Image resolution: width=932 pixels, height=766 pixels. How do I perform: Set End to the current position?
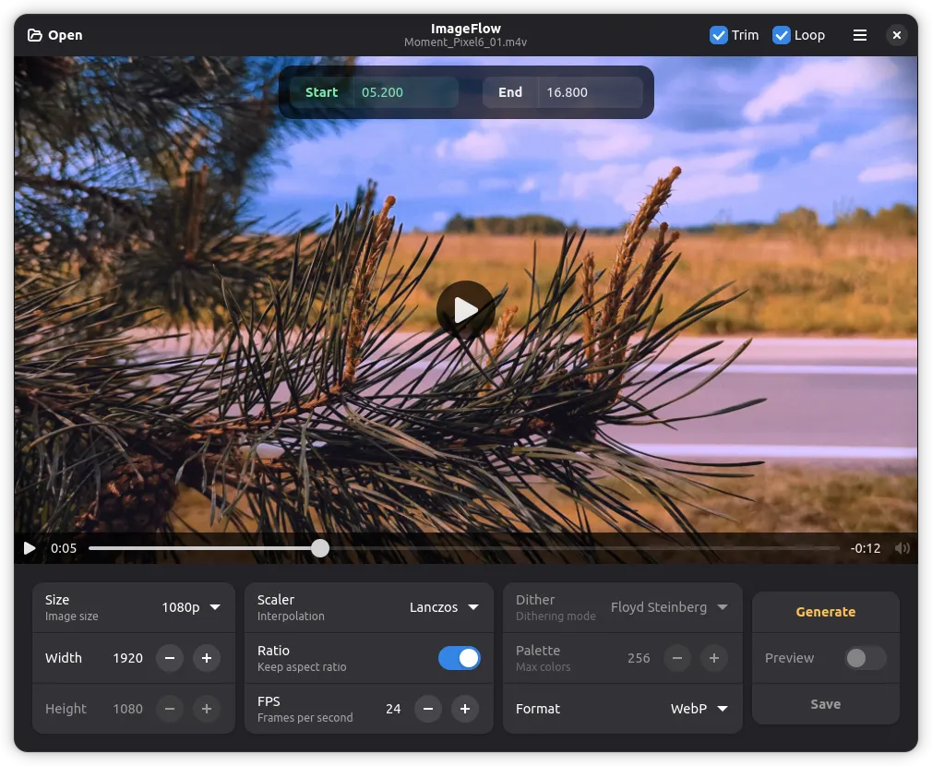[510, 92]
